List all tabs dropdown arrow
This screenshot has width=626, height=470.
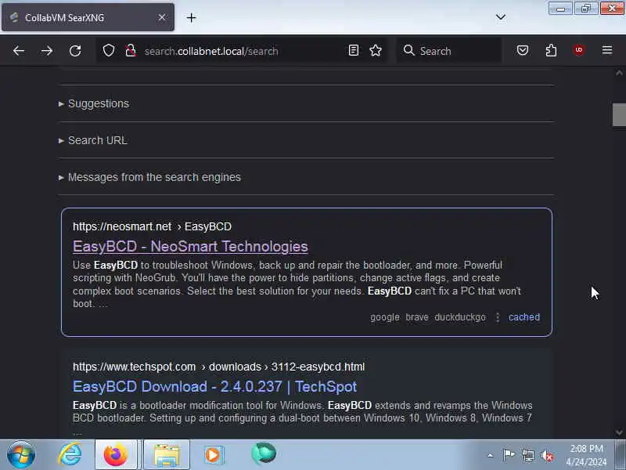tap(501, 17)
